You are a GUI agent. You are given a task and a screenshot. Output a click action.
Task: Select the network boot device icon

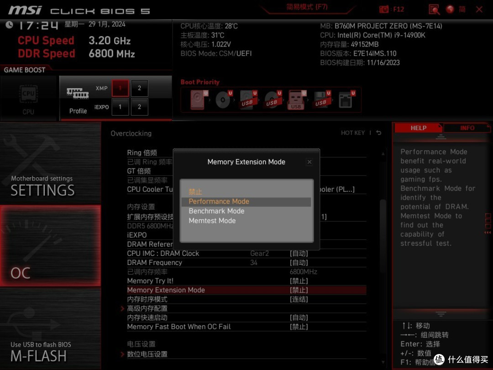(346, 100)
